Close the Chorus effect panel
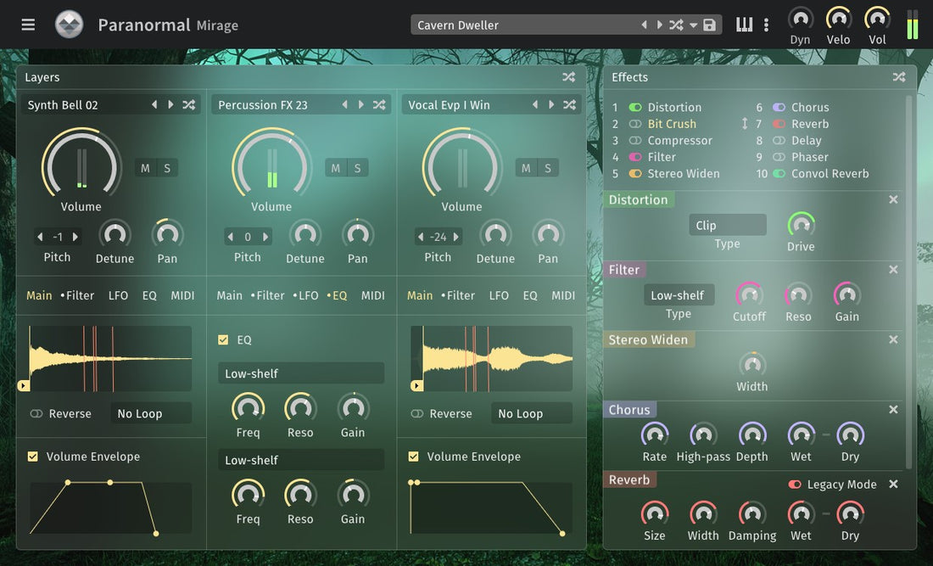933x566 pixels. click(x=893, y=409)
